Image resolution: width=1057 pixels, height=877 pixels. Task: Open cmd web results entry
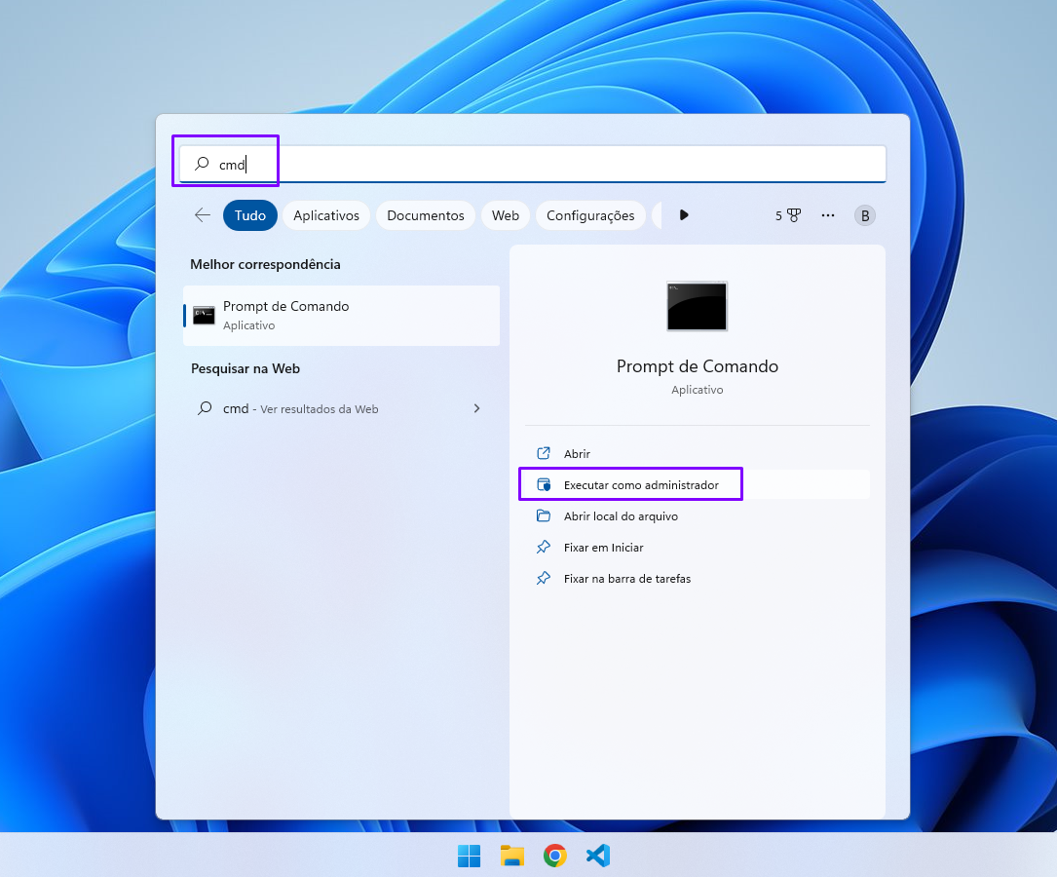pyautogui.click(x=341, y=408)
